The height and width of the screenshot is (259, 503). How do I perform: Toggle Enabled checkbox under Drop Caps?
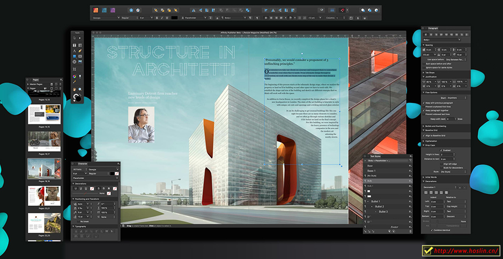[x=441, y=150]
